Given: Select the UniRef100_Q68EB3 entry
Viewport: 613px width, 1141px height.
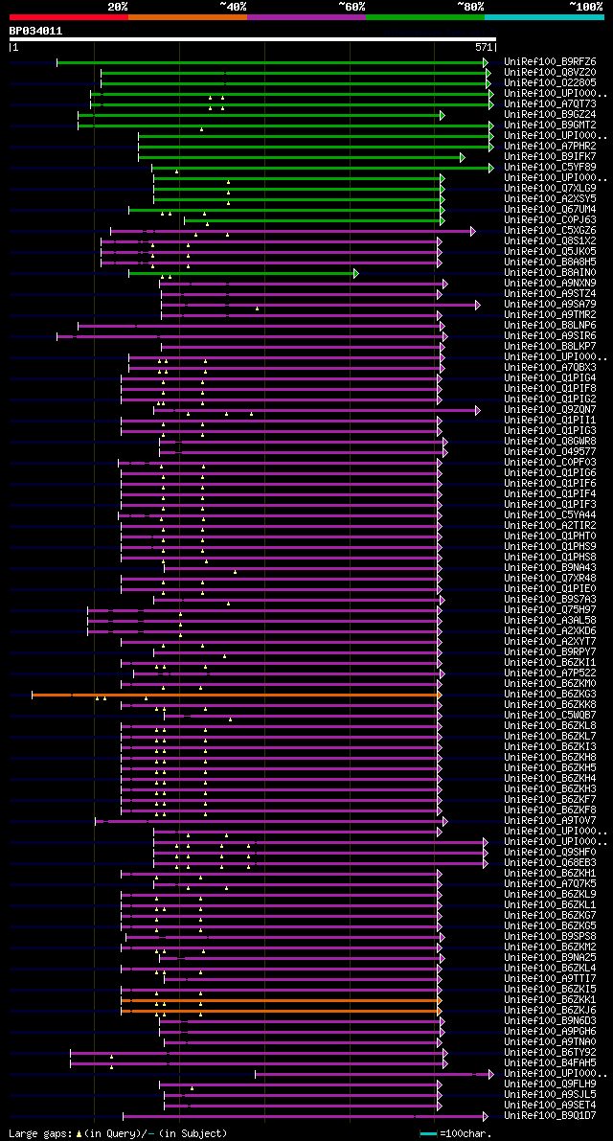Looking at the screenshot, I should click(x=550, y=864).
